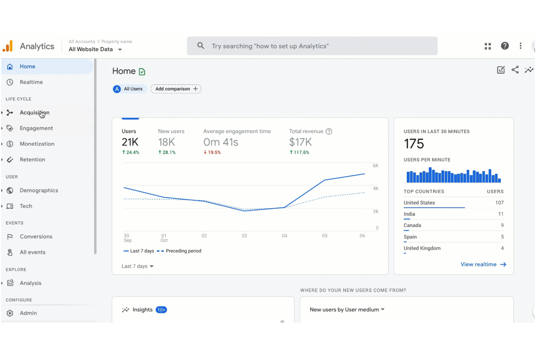Select All events in the sidebar
This screenshot has width=536, height=357.
click(x=47, y=252)
